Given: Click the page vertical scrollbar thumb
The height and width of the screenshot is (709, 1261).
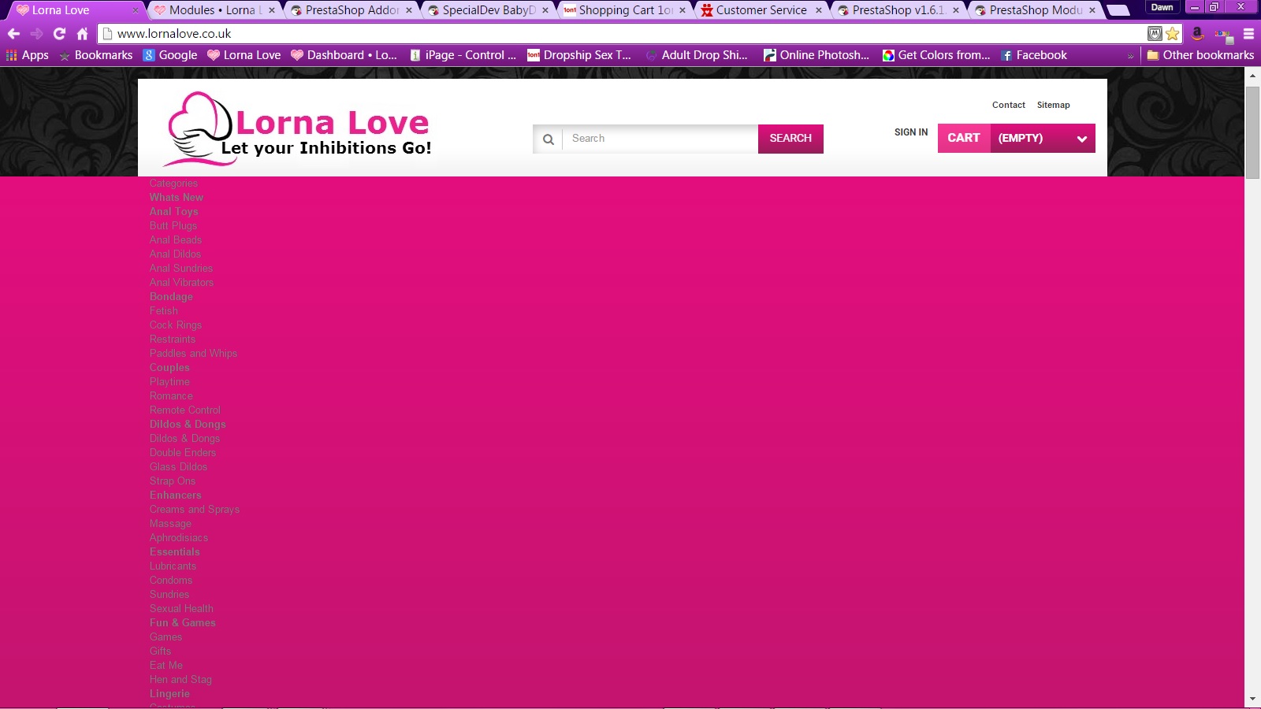Looking at the screenshot, I should click(1252, 132).
